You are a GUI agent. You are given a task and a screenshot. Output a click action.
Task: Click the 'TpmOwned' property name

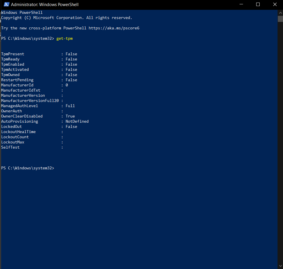10,75
